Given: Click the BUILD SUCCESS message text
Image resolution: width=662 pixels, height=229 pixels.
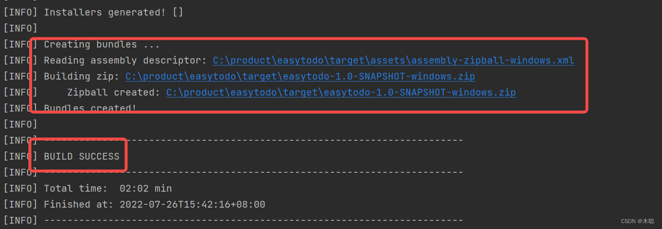Looking at the screenshot, I should 82,156.
